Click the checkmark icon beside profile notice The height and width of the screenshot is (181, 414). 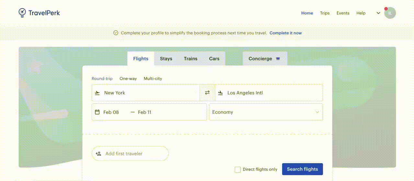point(116,33)
